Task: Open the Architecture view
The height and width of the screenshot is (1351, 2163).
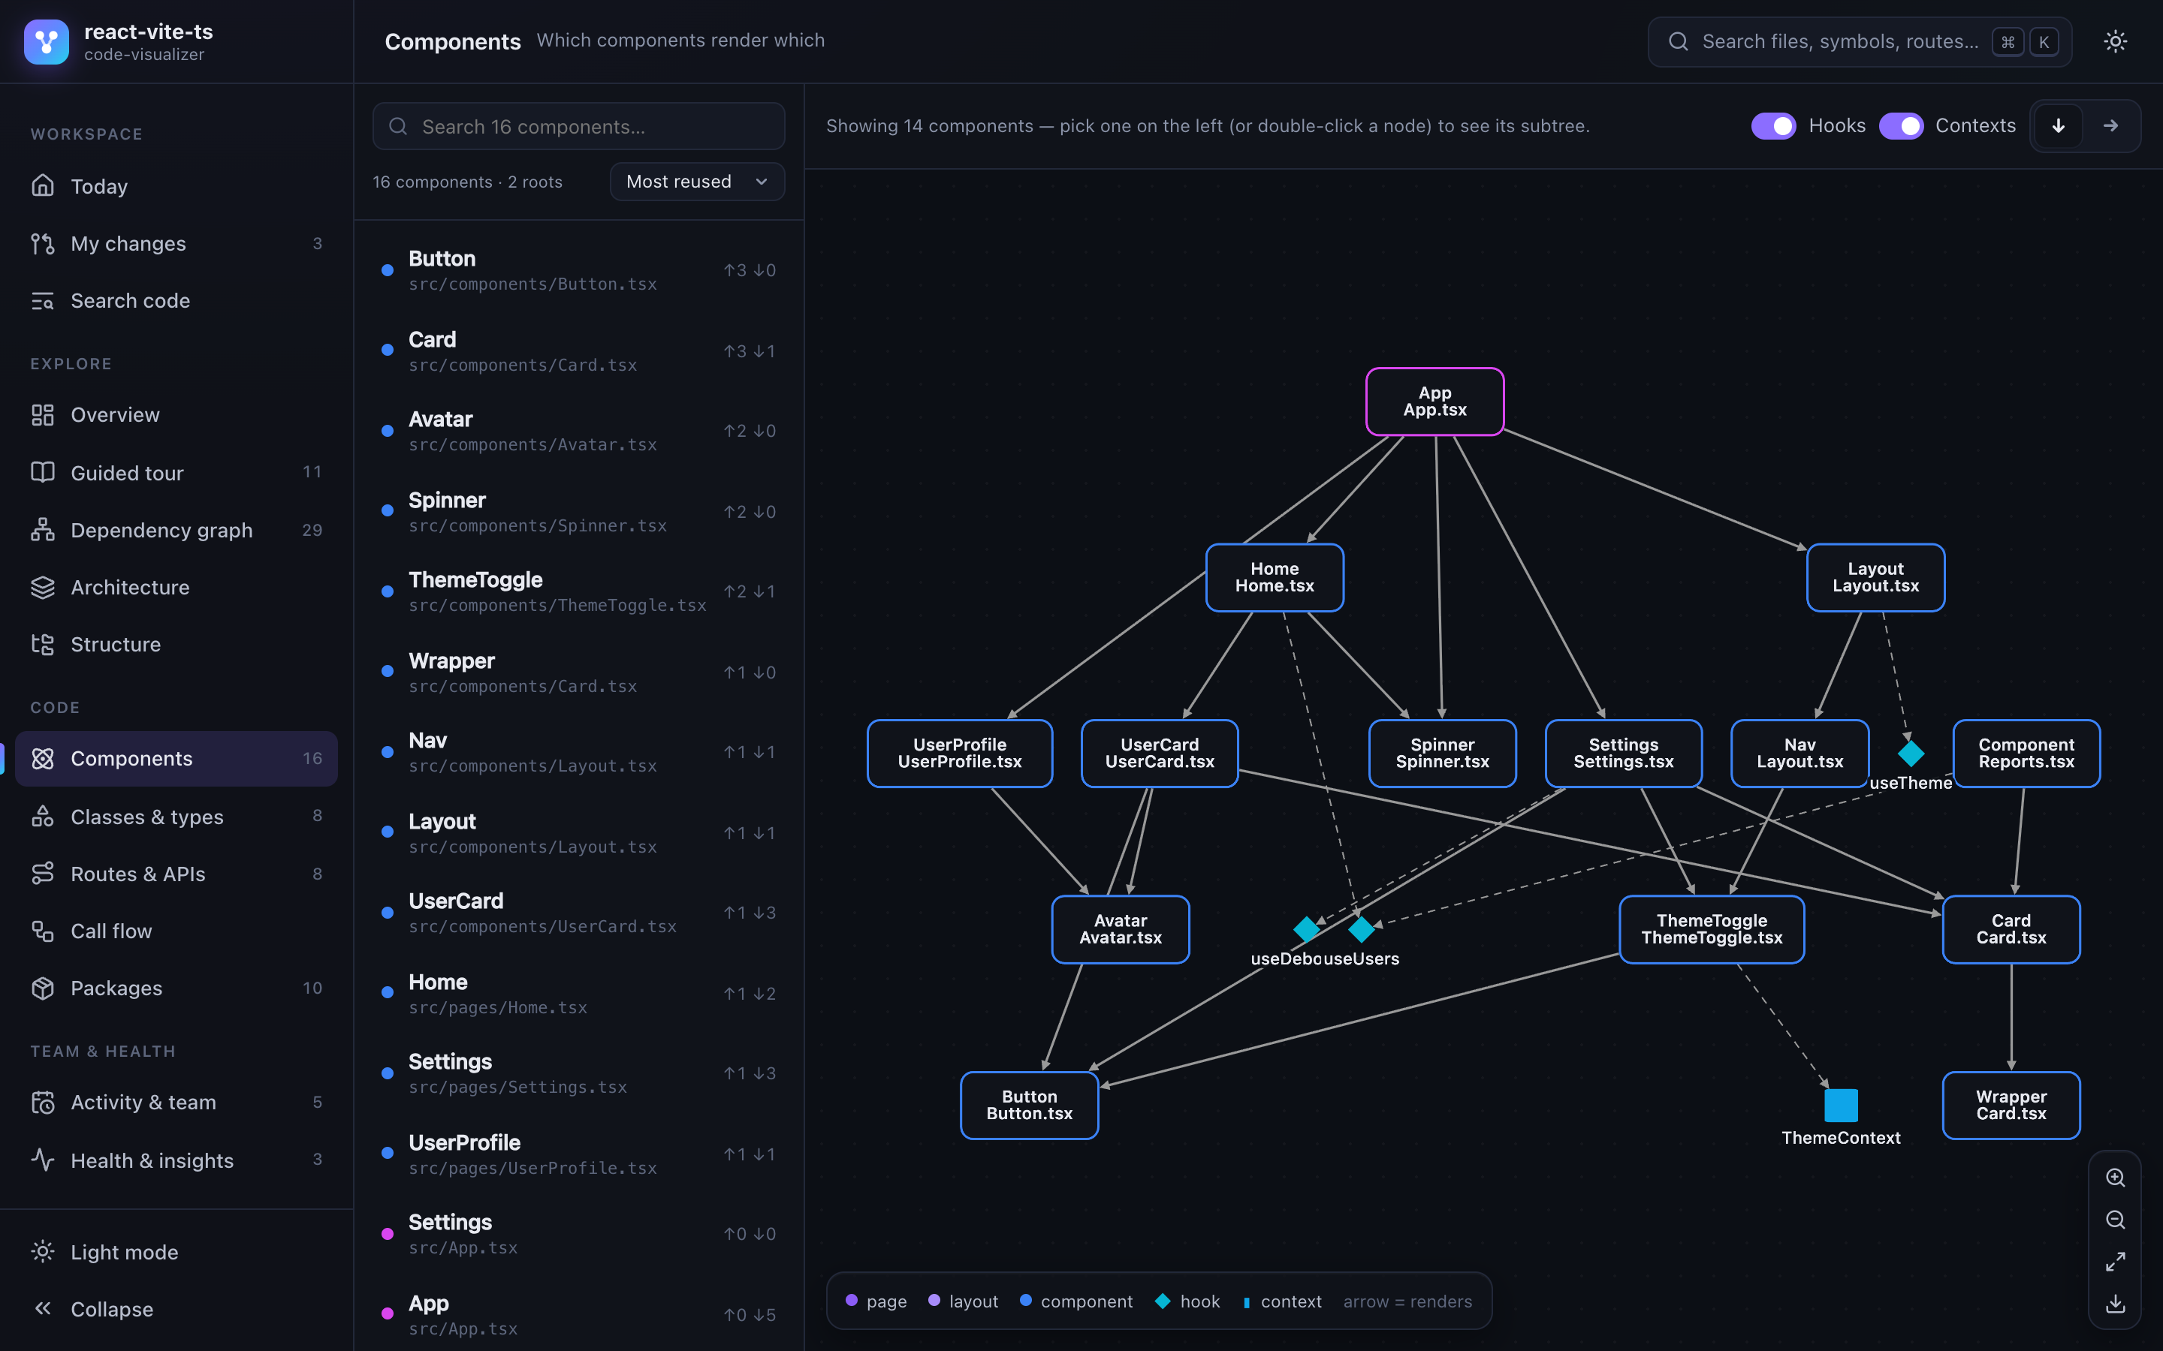Action: 177,587
